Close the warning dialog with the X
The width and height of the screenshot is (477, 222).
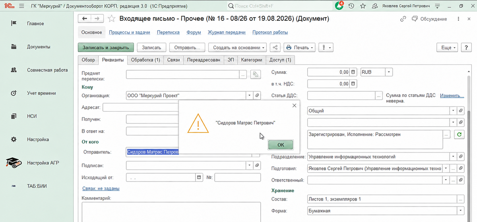[x=294, y=106]
